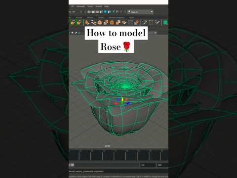Click the persp camera label in viewport
Screen dimensions: 237x178
click(x=107, y=146)
